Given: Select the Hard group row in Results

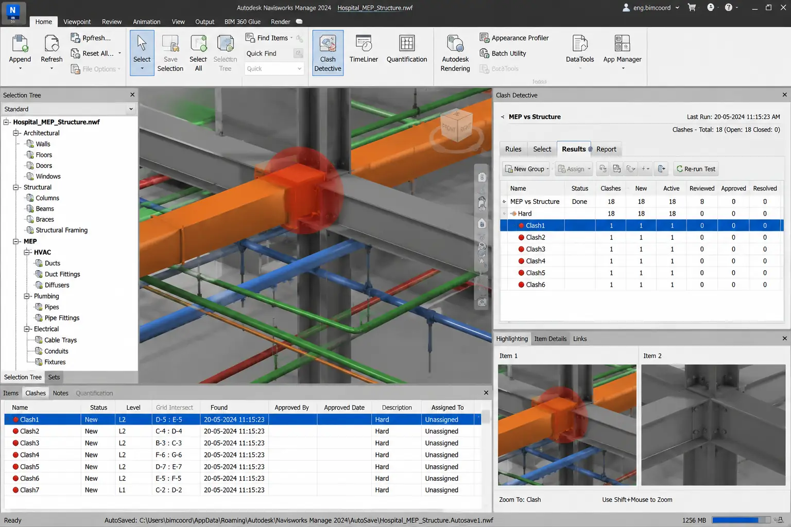Looking at the screenshot, I should pos(642,214).
